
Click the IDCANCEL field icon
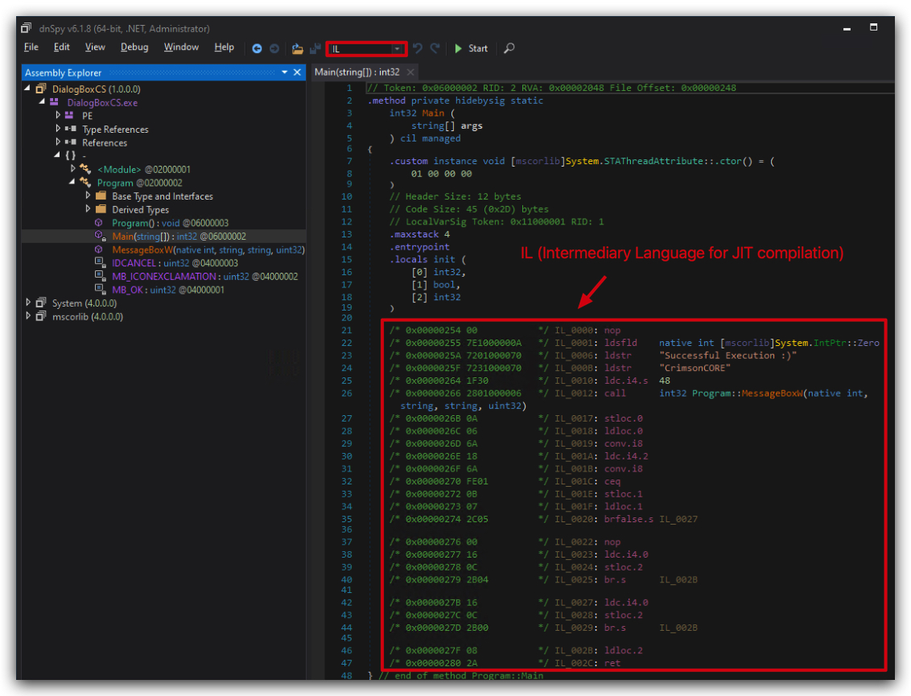tap(101, 262)
